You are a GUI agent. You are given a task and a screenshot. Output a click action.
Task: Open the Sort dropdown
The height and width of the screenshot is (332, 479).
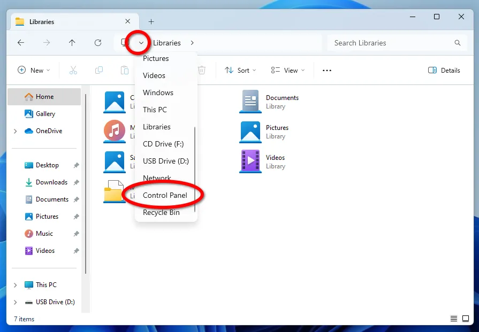pyautogui.click(x=240, y=70)
